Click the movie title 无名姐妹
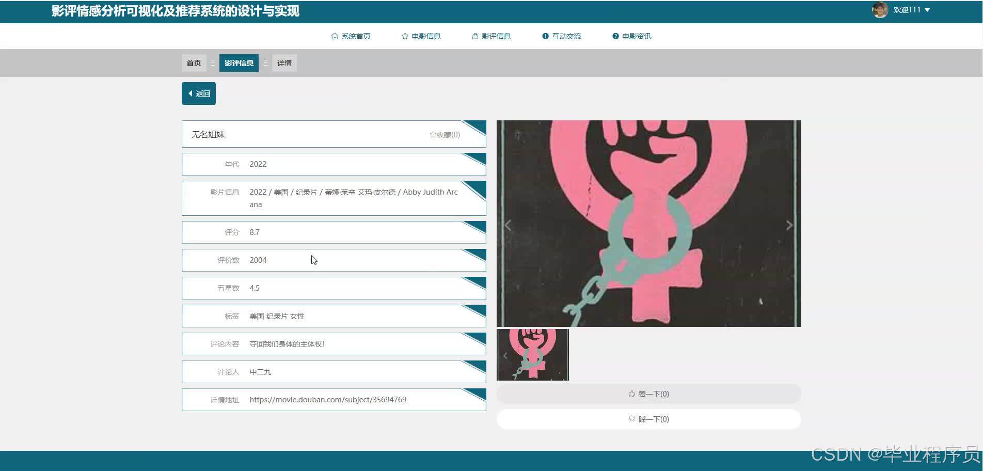The height and width of the screenshot is (471, 983). pos(209,134)
